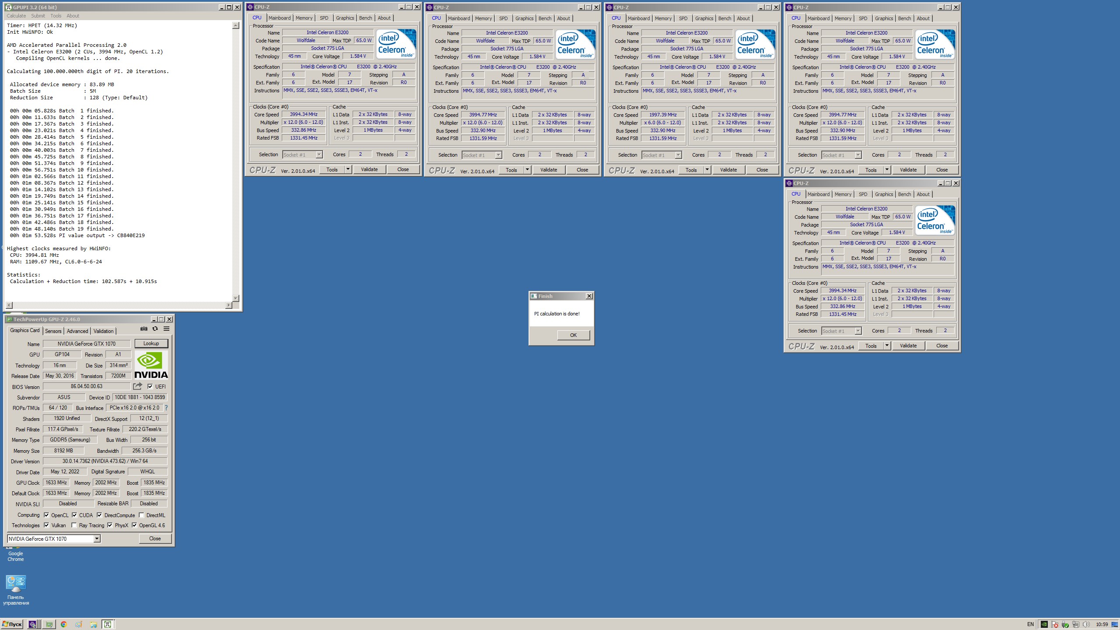Viewport: 1120px width, 630px height.
Task: Toggle the Vulkan checkbox
Action: (x=46, y=525)
